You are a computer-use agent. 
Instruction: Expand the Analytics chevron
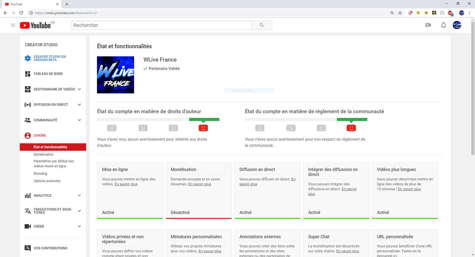point(80,196)
